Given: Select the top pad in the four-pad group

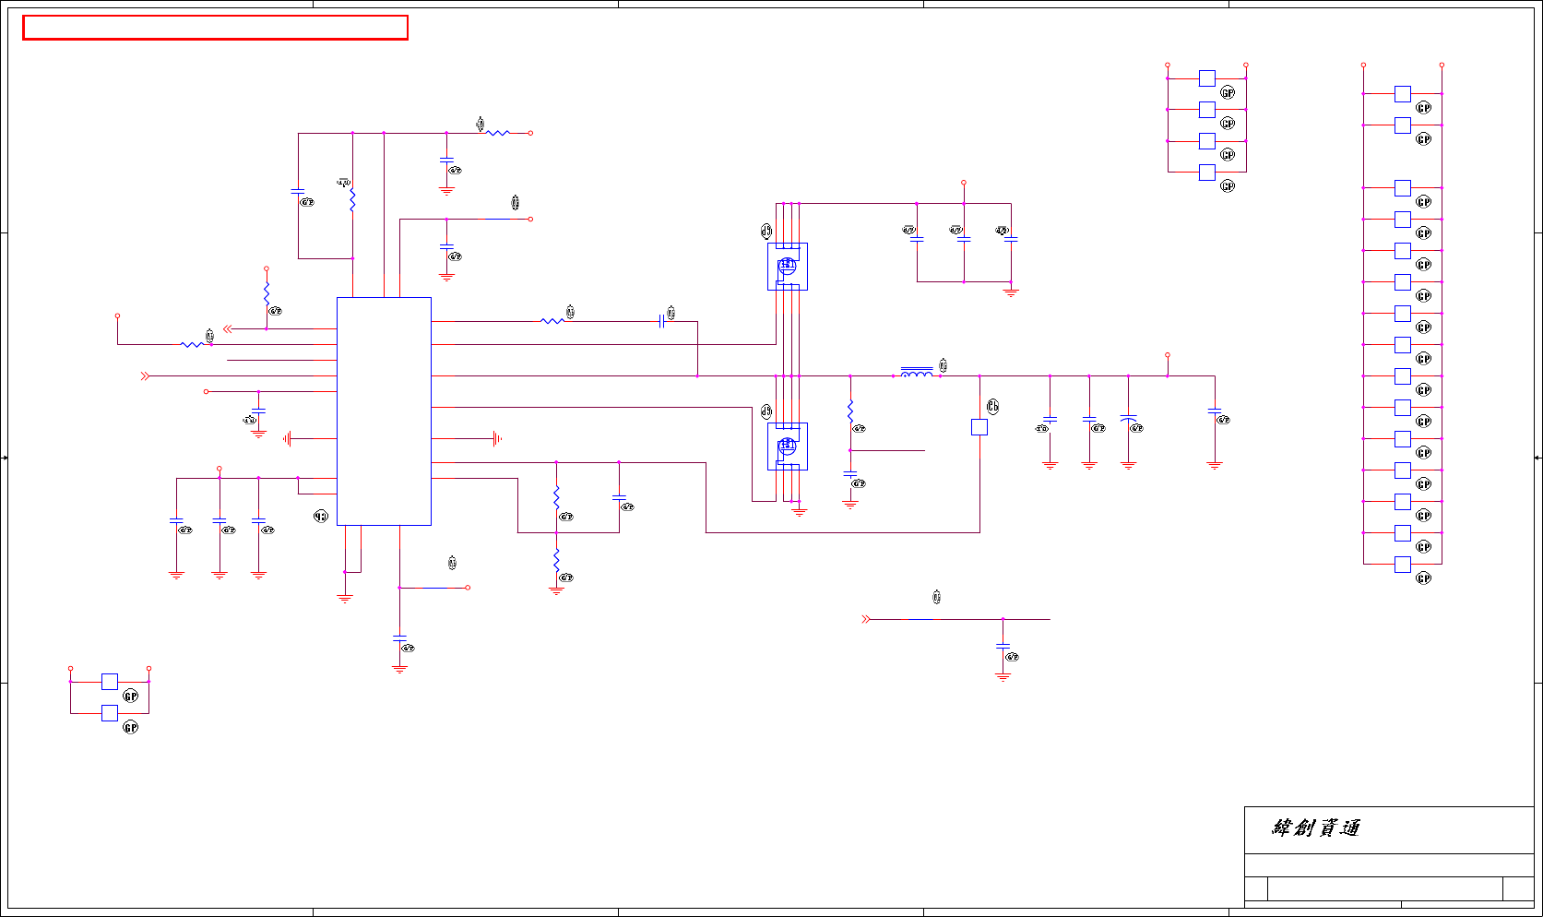Looking at the screenshot, I should point(1207,78).
